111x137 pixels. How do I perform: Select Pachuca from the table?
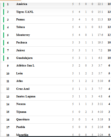22,43
